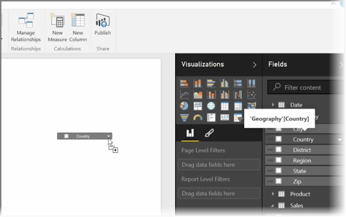The image size is (346, 217).
Task: Select the pie chart visualization
Action: tap(184, 106)
